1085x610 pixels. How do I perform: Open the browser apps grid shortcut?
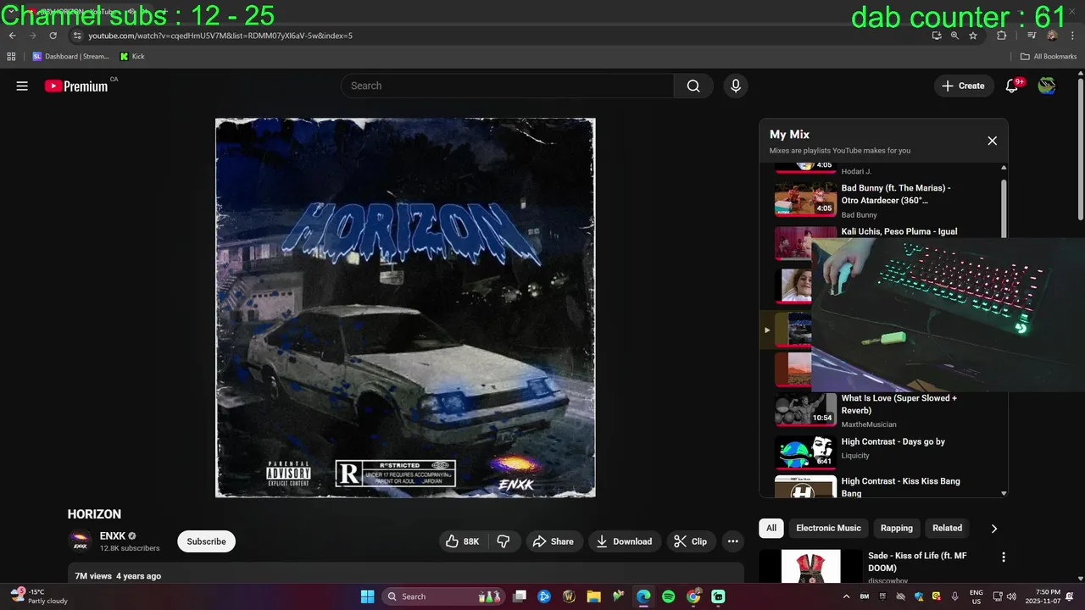(11, 57)
